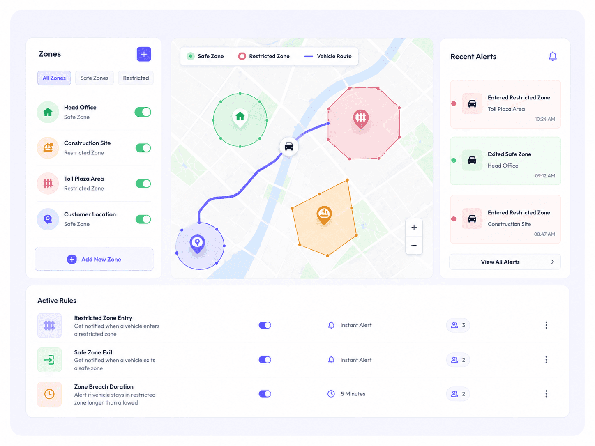Click the plus icon beside Zones heading
The height and width of the screenshot is (446, 595).
[x=144, y=54]
